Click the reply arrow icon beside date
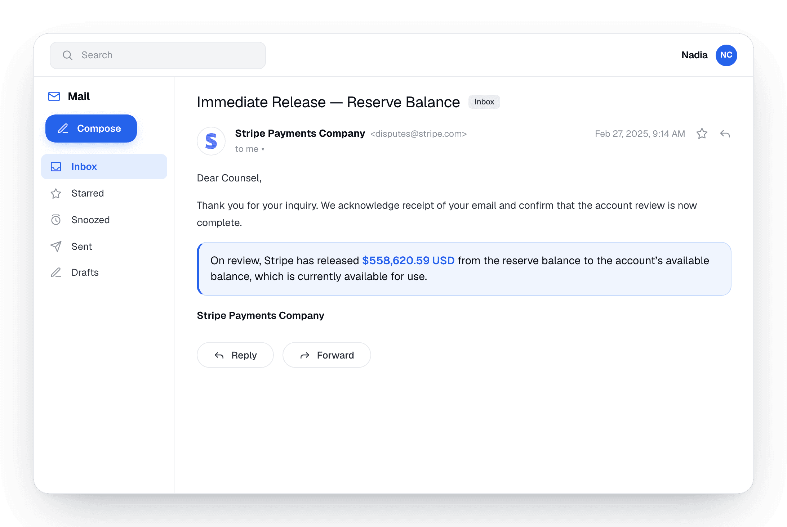This screenshot has width=787, height=527. click(725, 134)
